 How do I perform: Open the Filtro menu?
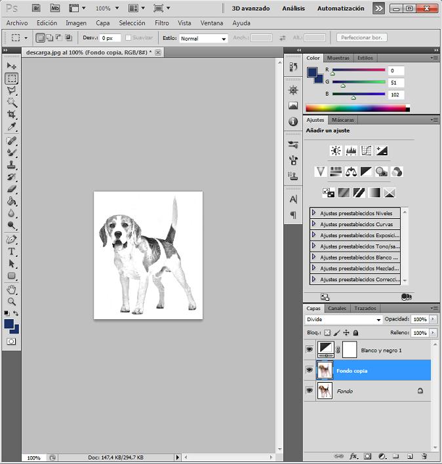(161, 23)
